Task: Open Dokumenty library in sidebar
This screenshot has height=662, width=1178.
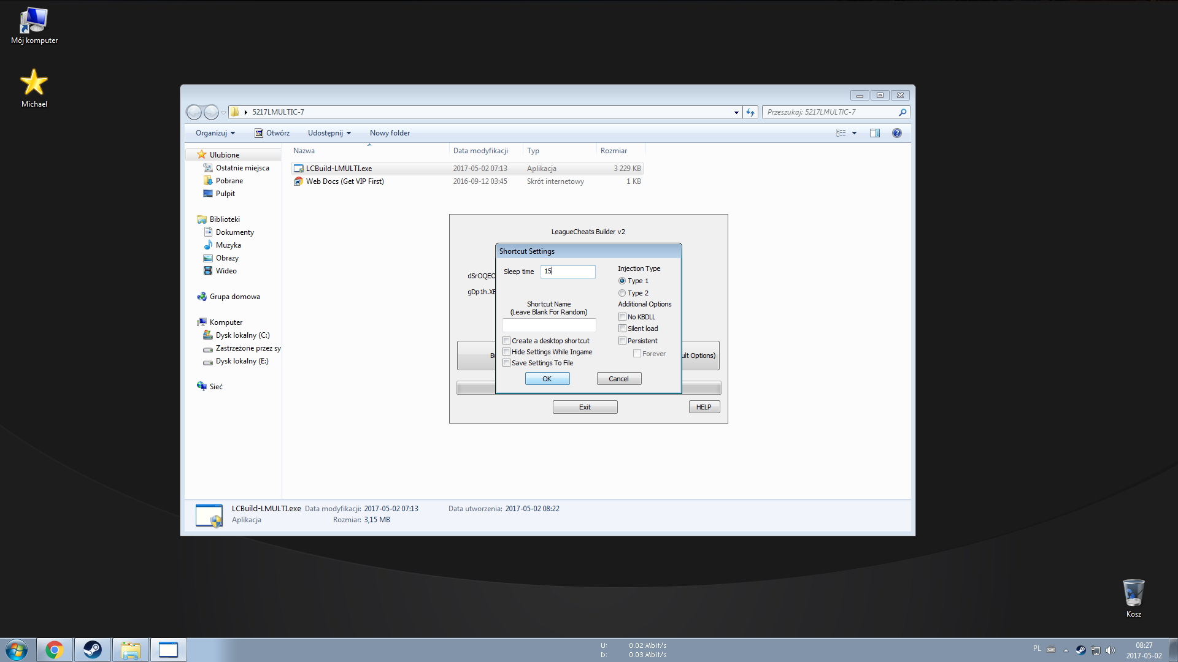Action: pyautogui.click(x=235, y=232)
